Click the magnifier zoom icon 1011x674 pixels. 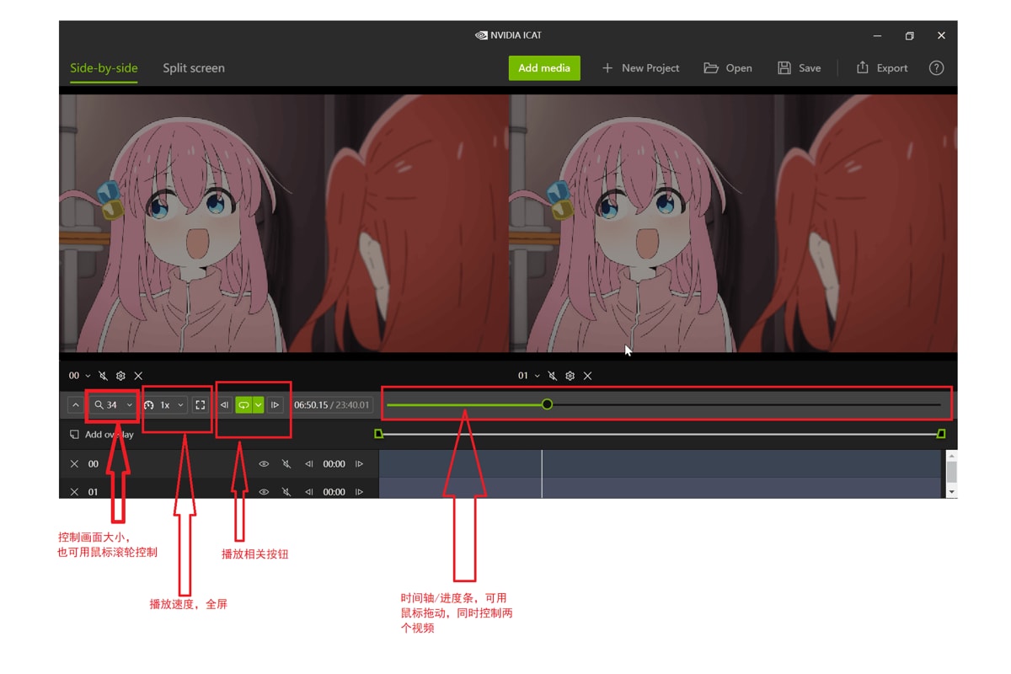point(99,405)
